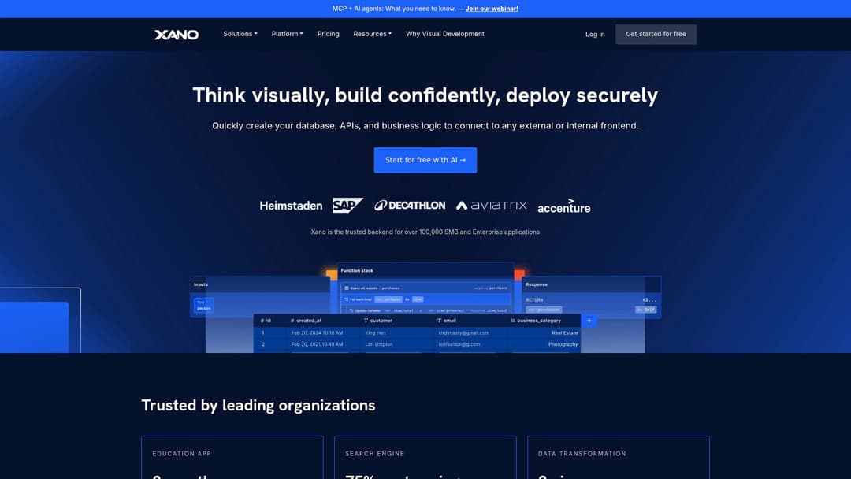Open Why Visual Development page
Image resolution: width=851 pixels, height=479 pixels.
coord(445,34)
